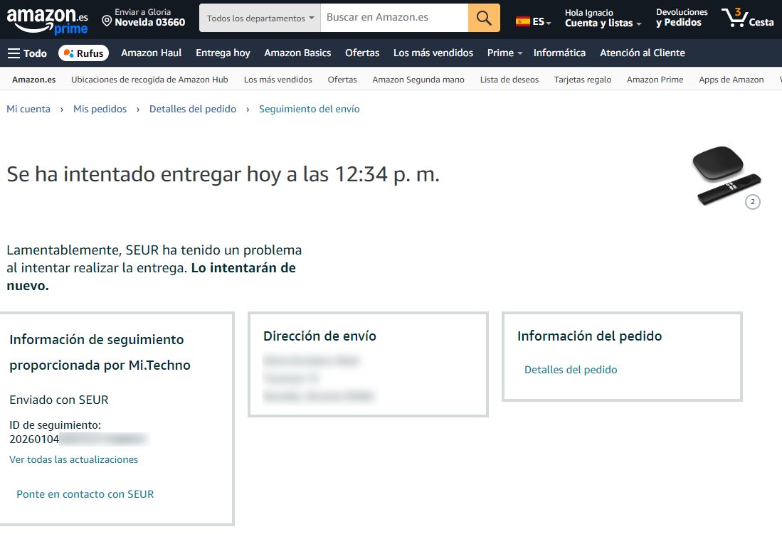Image resolution: width=782 pixels, height=534 pixels.
Task: Go to Detalles del pedido breadcrumb
Action: click(193, 110)
